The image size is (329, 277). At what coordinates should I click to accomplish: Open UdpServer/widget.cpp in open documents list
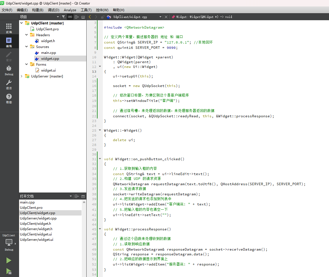[38, 218]
